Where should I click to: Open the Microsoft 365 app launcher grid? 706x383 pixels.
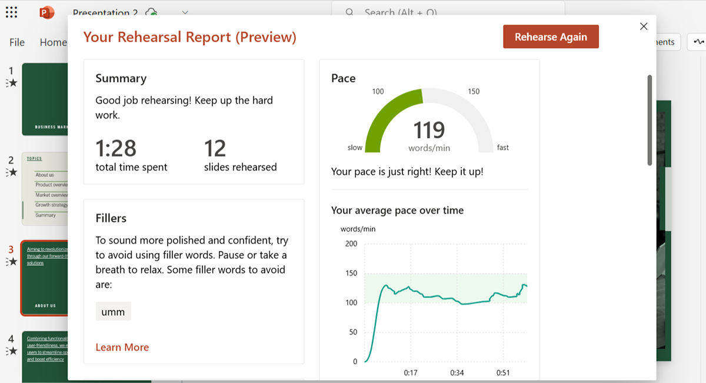click(11, 12)
